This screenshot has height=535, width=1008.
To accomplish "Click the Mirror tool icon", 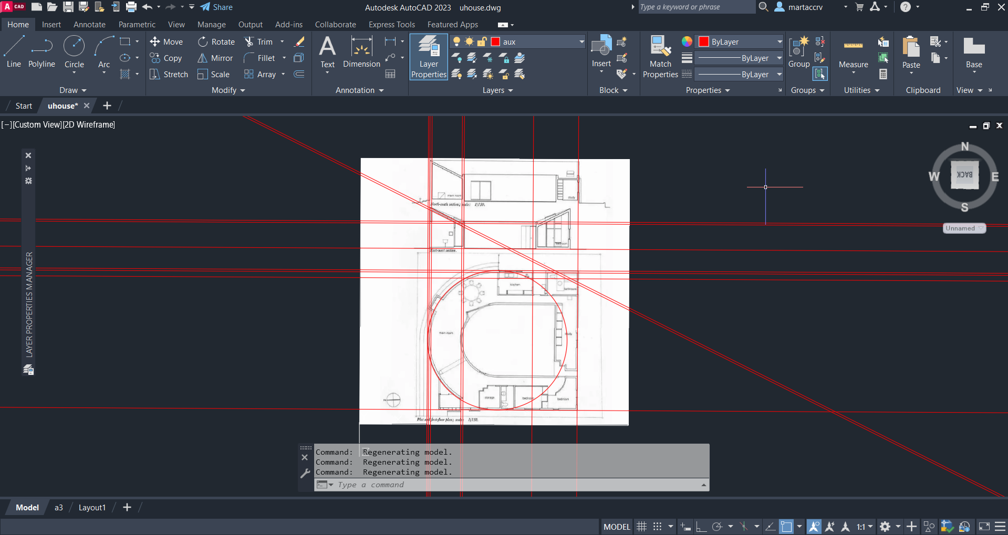I will click(x=203, y=58).
